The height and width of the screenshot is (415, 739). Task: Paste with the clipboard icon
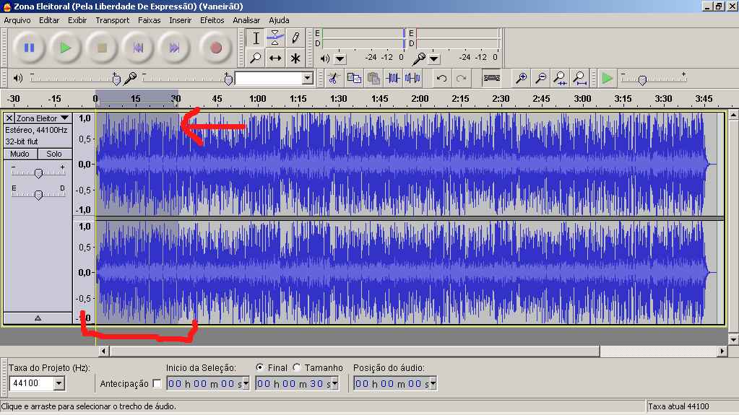pyautogui.click(x=373, y=78)
